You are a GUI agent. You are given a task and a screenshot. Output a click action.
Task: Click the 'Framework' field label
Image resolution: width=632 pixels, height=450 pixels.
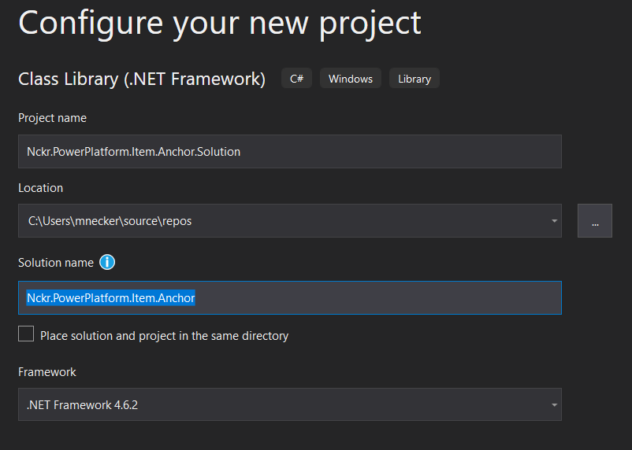47,372
